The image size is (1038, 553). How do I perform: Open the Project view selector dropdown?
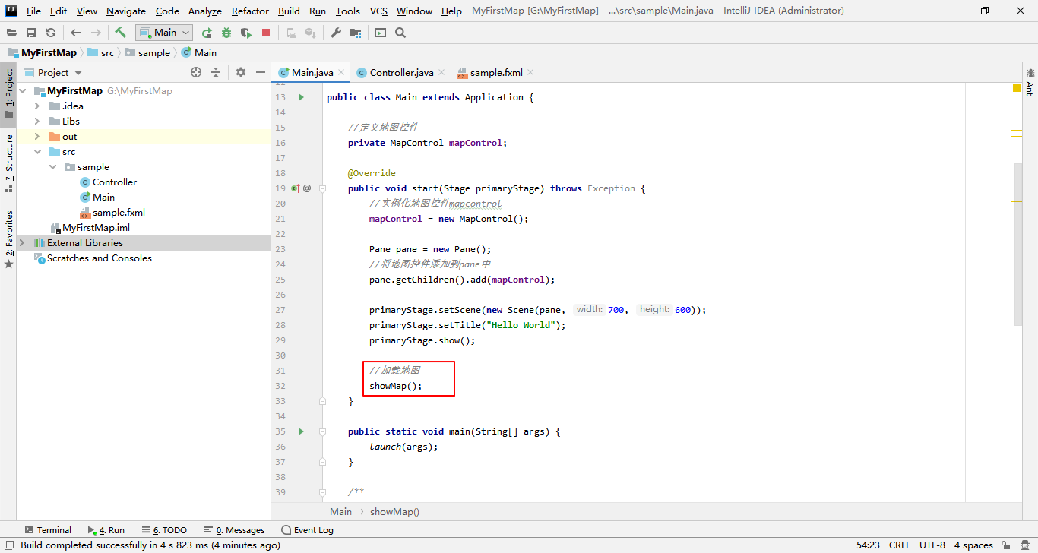tap(53, 72)
